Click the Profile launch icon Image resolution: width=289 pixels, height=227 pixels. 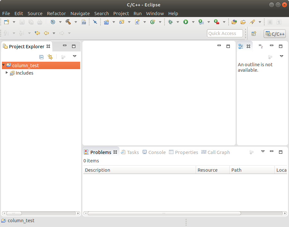pos(201,22)
